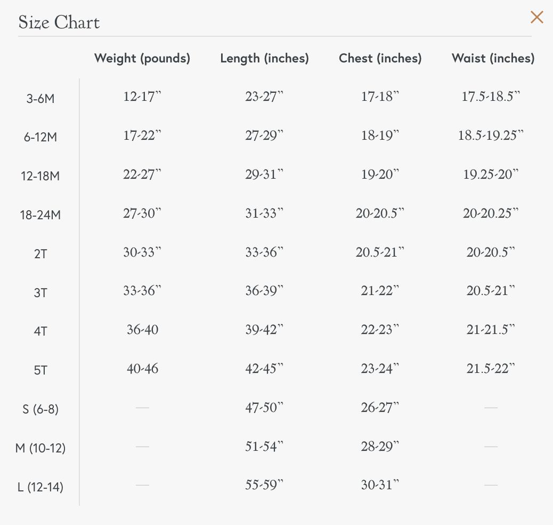
Task: Select the 5T size row label
Action: 40,370
